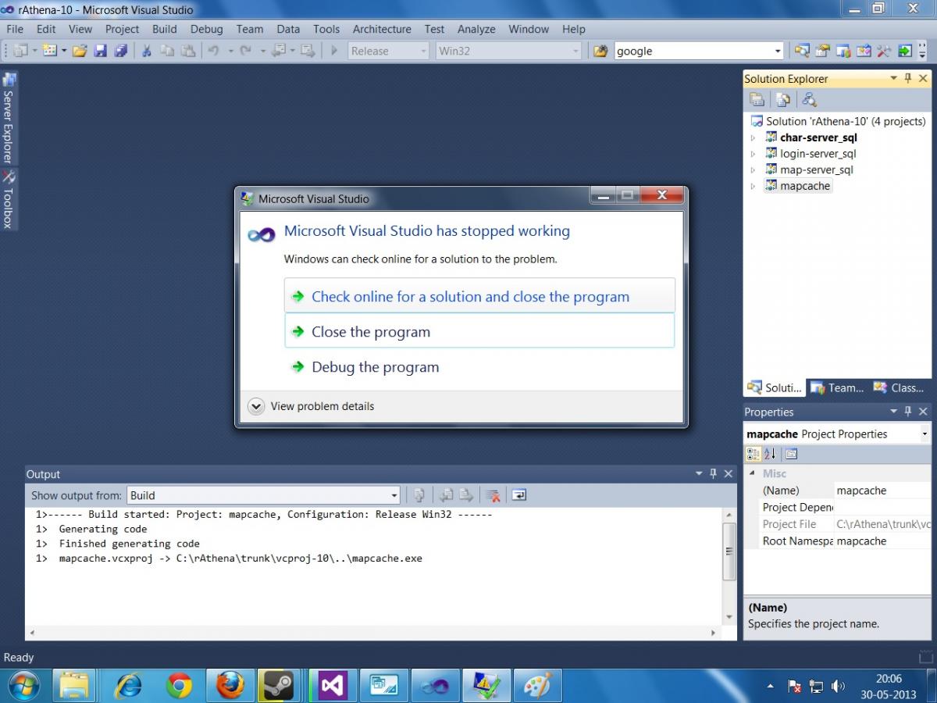Select Solution 'rAthena-10' root node
This screenshot has width=937, height=703.
(837, 121)
